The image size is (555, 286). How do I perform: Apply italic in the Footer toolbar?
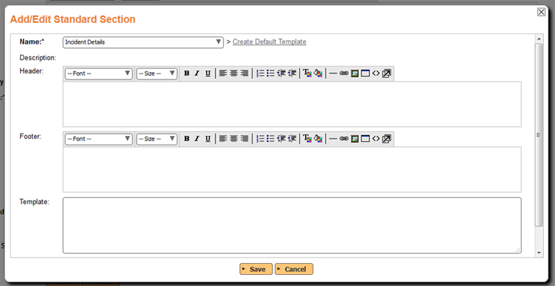click(x=197, y=138)
